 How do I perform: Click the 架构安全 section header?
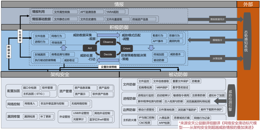point(60,75)
